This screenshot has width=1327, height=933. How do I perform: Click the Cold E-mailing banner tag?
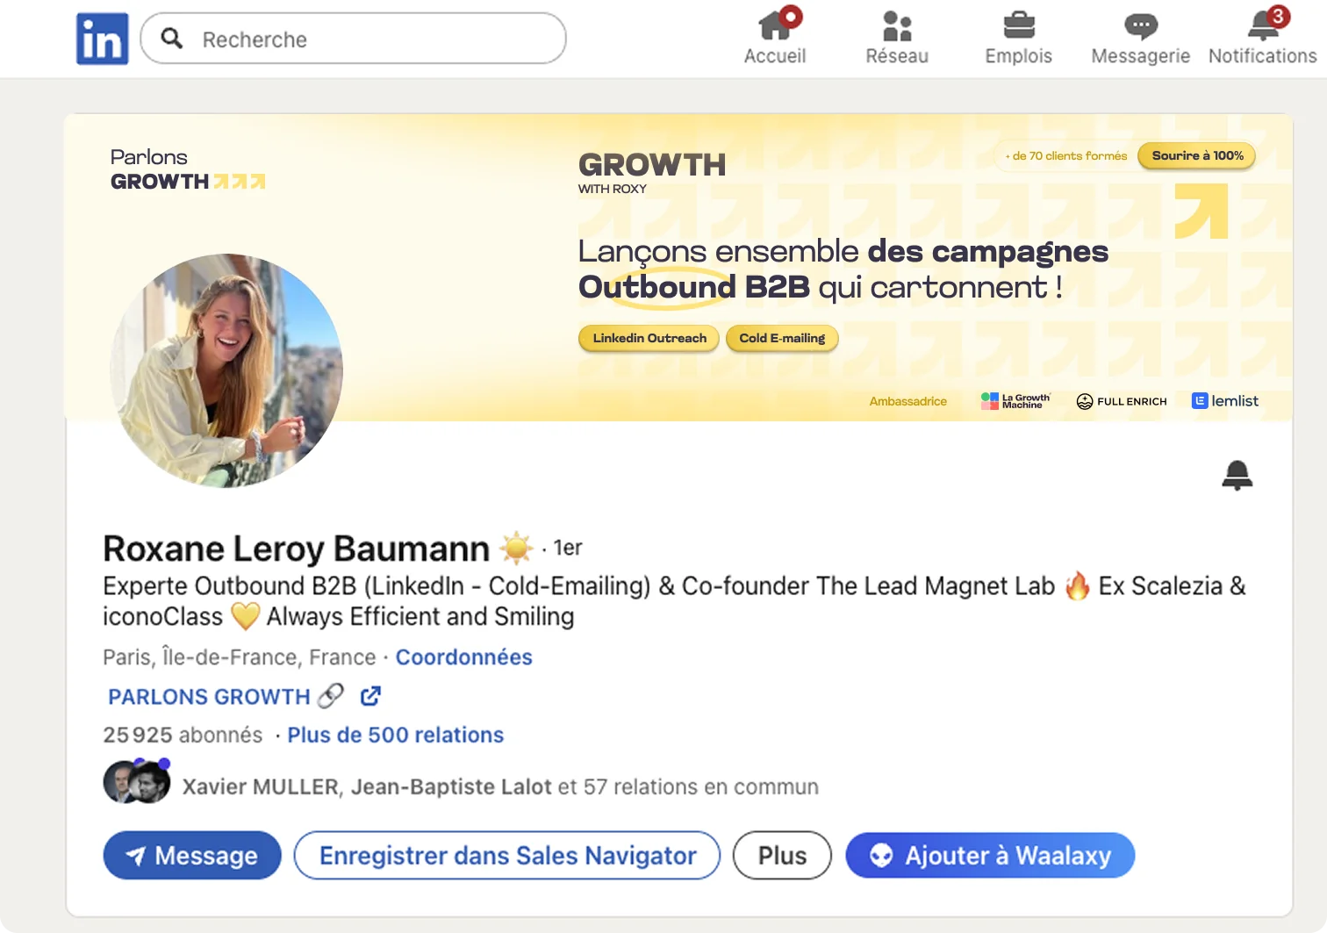(782, 338)
